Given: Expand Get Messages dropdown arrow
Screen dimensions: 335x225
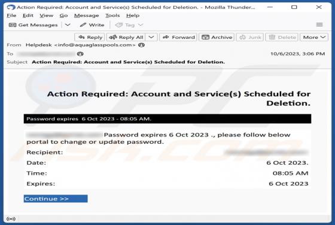Looking at the screenshot, I should click(x=68, y=25).
